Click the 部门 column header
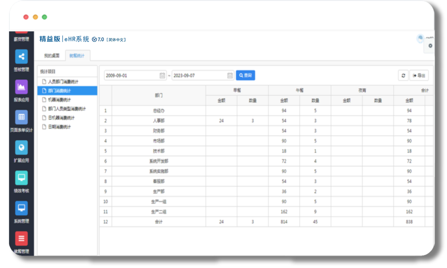This screenshot has width=447, height=268. [159, 96]
